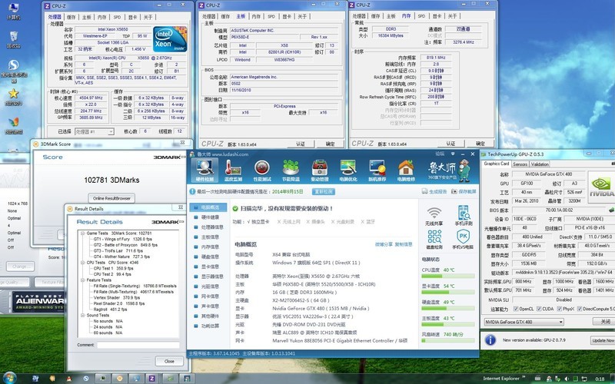The height and width of the screenshot is (384, 615).
Task: Switch to the Validation tab in GPU-Z
Action: click(x=540, y=164)
